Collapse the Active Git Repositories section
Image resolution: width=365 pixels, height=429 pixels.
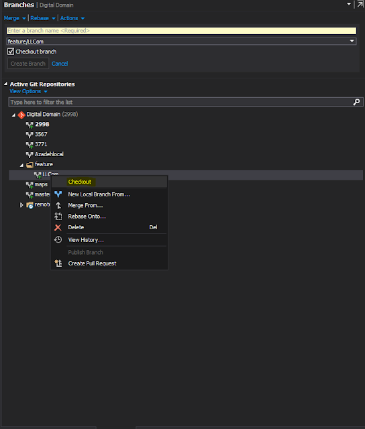6,84
